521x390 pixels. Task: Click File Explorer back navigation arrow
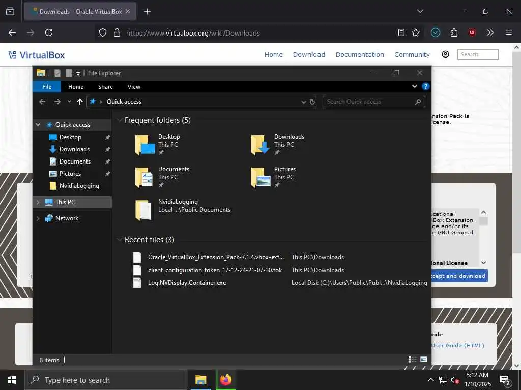(42, 102)
